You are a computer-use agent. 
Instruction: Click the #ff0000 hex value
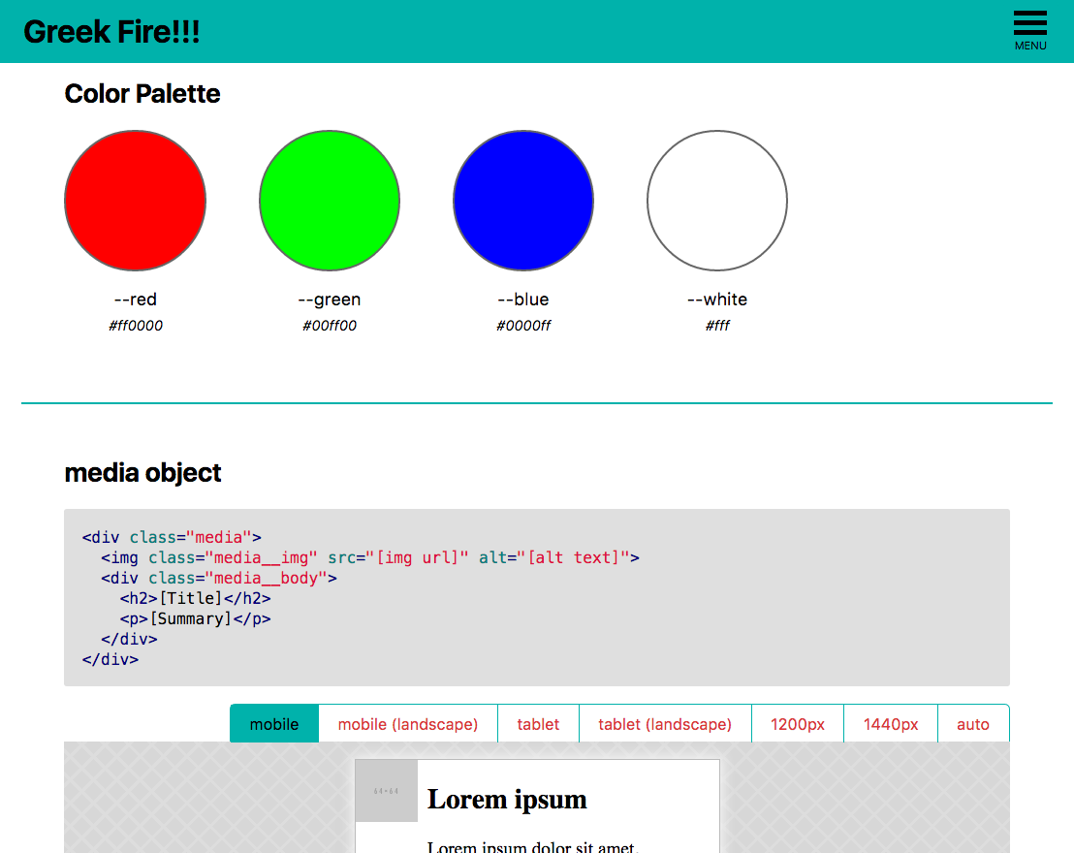coord(136,326)
